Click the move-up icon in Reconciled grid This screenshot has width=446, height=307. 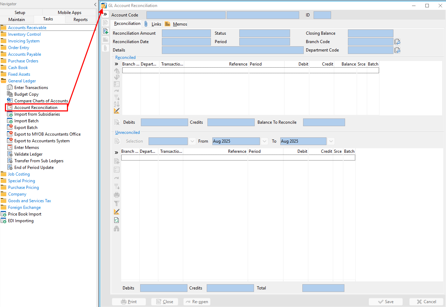click(117, 71)
